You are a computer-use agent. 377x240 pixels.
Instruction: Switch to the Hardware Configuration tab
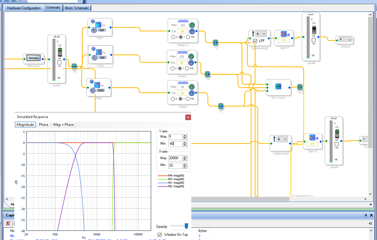tap(24, 8)
